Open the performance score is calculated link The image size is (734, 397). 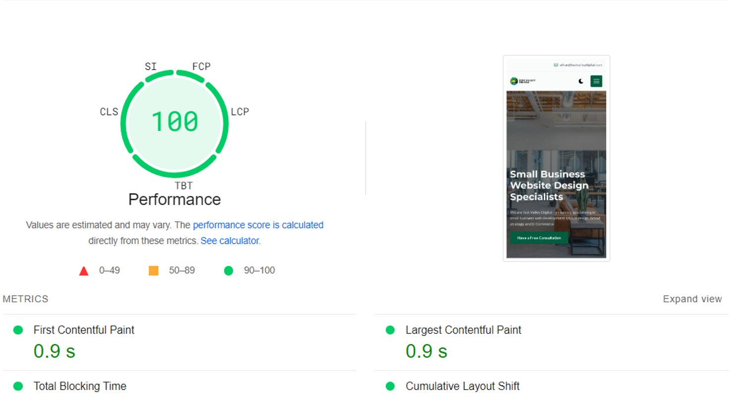[x=257, y=225]
